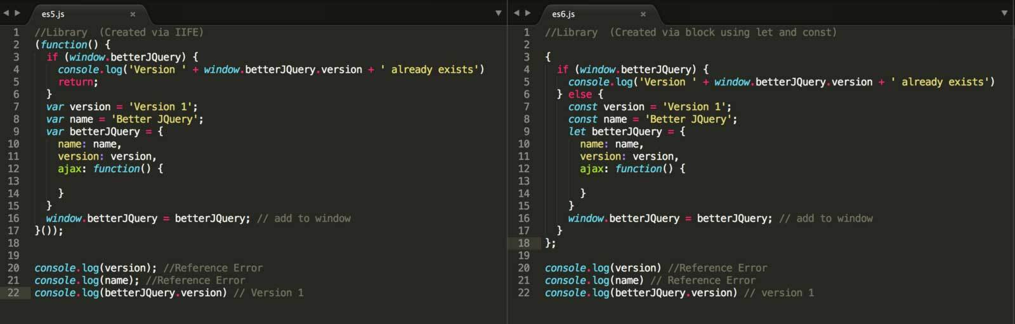1015x324 pixels.
Task: Click line number 18 in es6.js gutter
Action: click(523, 243)
